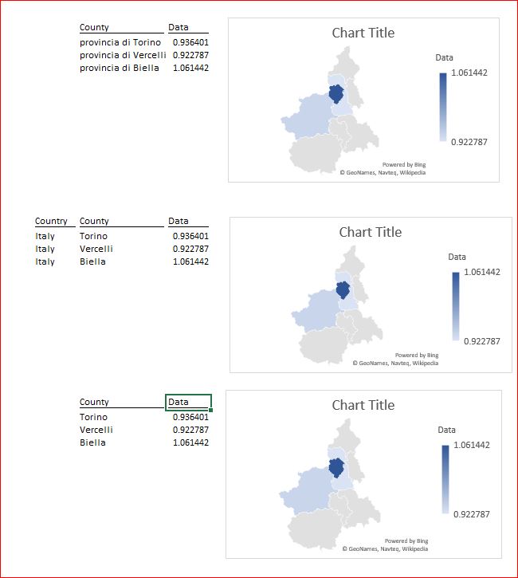Screen dimensions: 518x578
Task: Click the Data legend title in top chart
Action: 445,58
